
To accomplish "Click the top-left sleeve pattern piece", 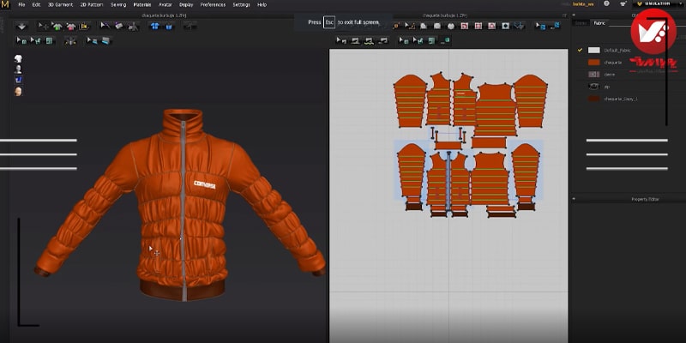I will (x=410, y=101).
